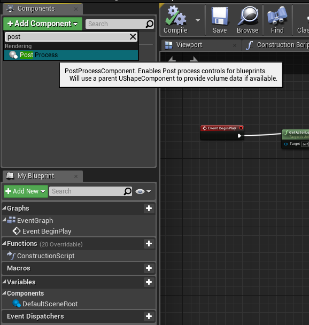Close the My Blueprint tab

(76, 176)
